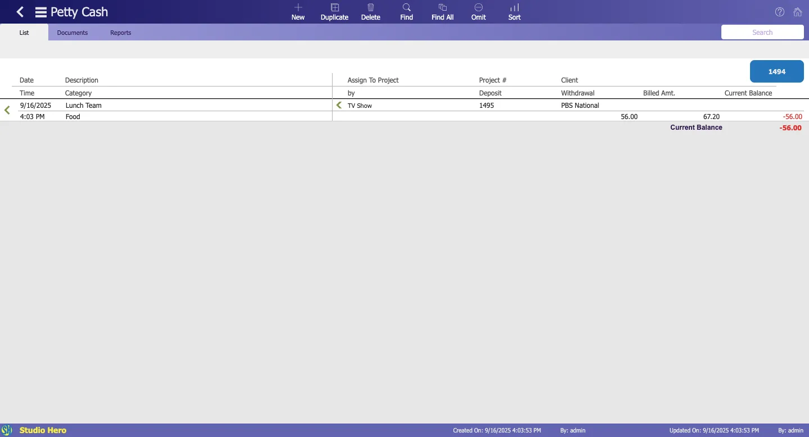This screenshot has height=437, width=809.
Task: Click inside the Search field
Action: [x=762, y=32]
